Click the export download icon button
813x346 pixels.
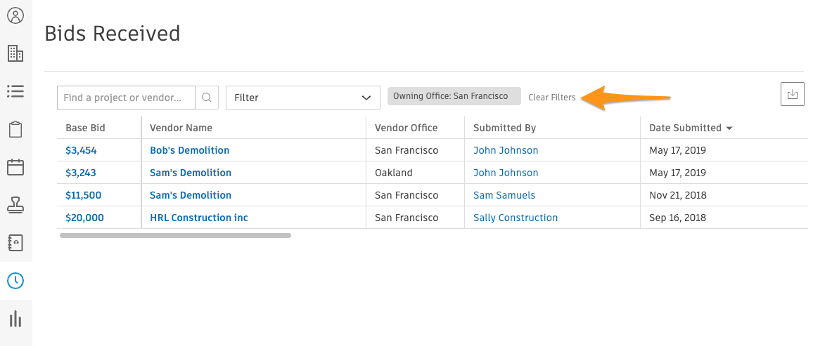[792, 95]
